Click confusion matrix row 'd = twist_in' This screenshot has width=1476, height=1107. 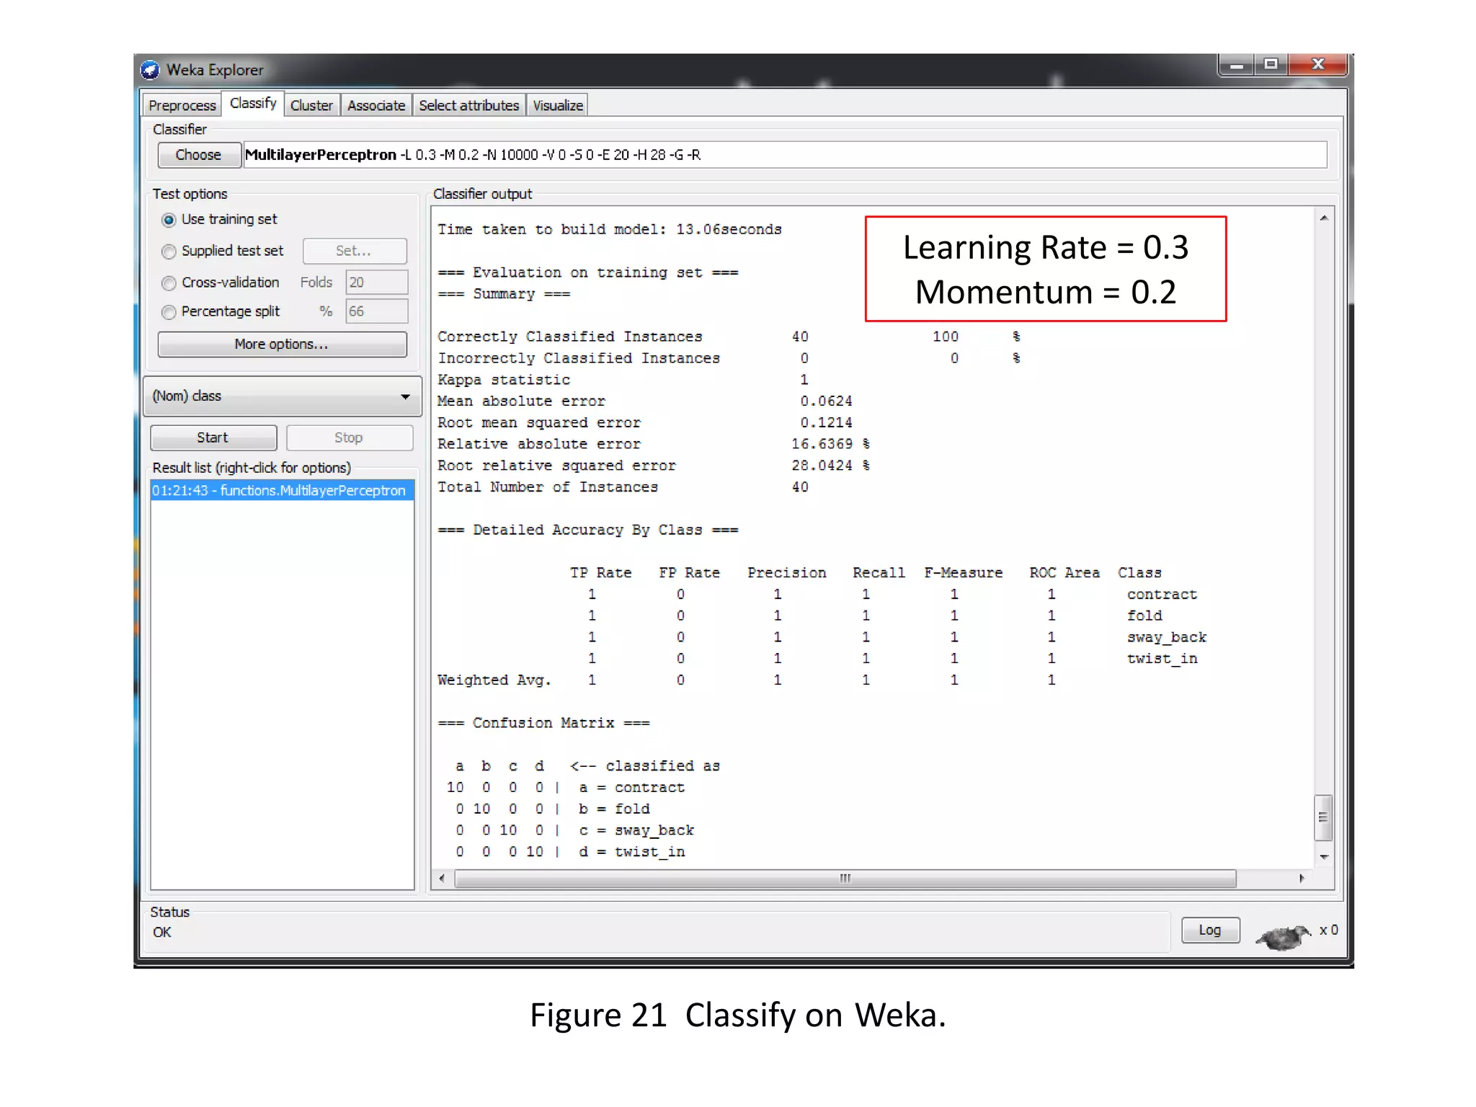tap(570, 853)
